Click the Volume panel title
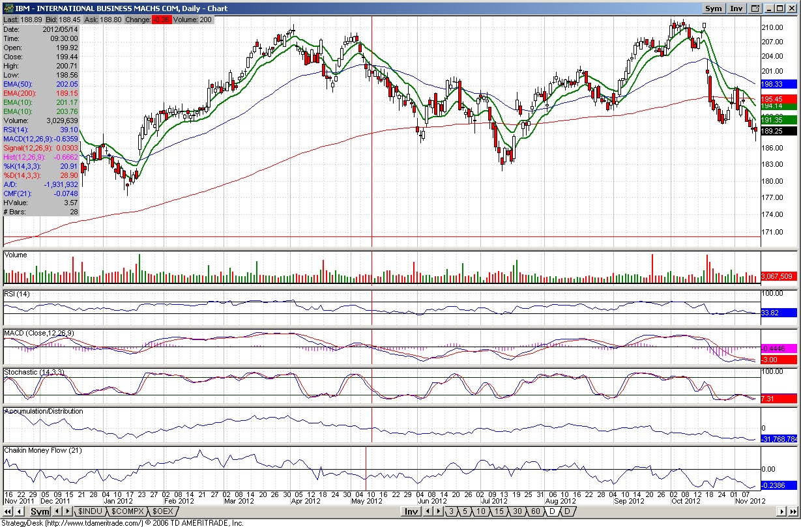Viewport: 801px width, 527px height. (x=16, y=255)
